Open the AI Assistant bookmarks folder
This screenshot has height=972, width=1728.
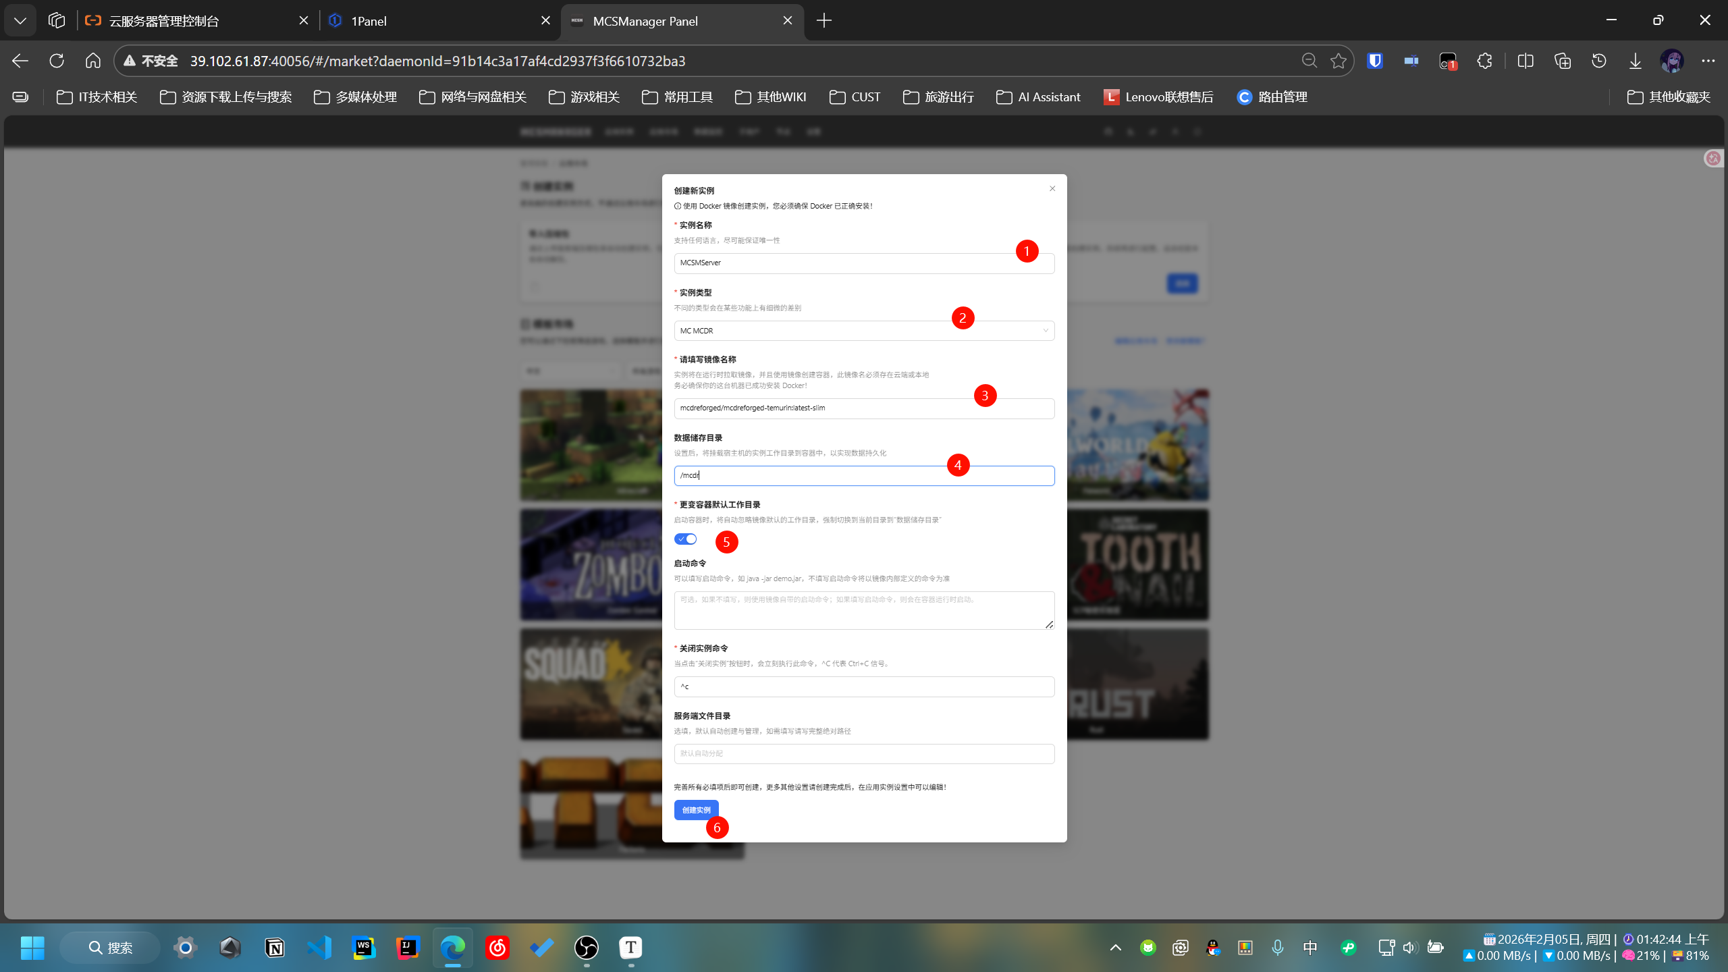click(x=1038, y=97)
